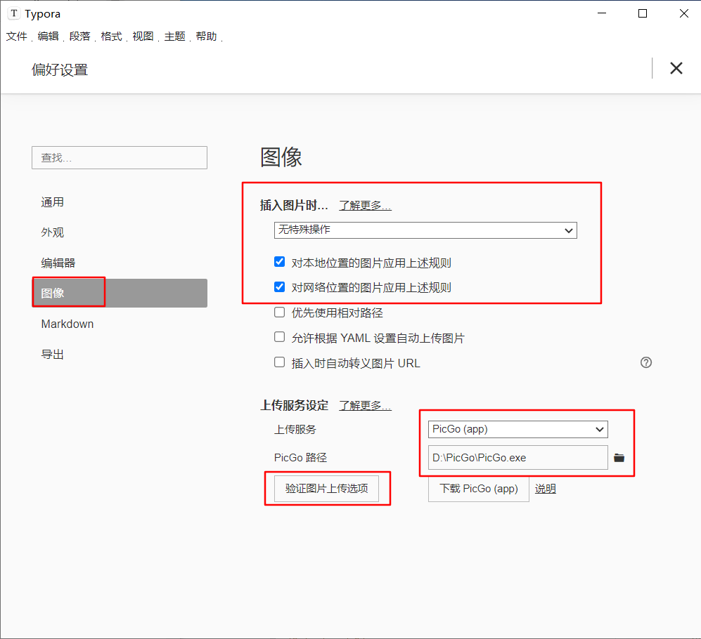Image resolution: width=701 pixels, height=639 pixels.
Task: Select Markdown settings category
Action: click(120, 324)
